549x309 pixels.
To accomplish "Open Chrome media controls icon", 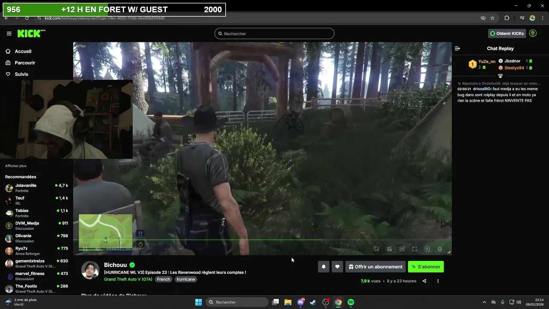I will coord(522,18).
